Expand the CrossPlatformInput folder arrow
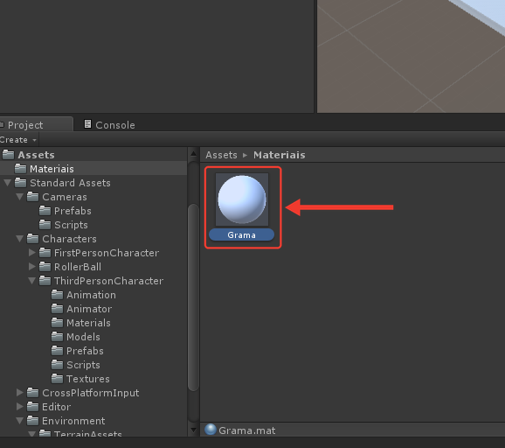 click(19, 393)
